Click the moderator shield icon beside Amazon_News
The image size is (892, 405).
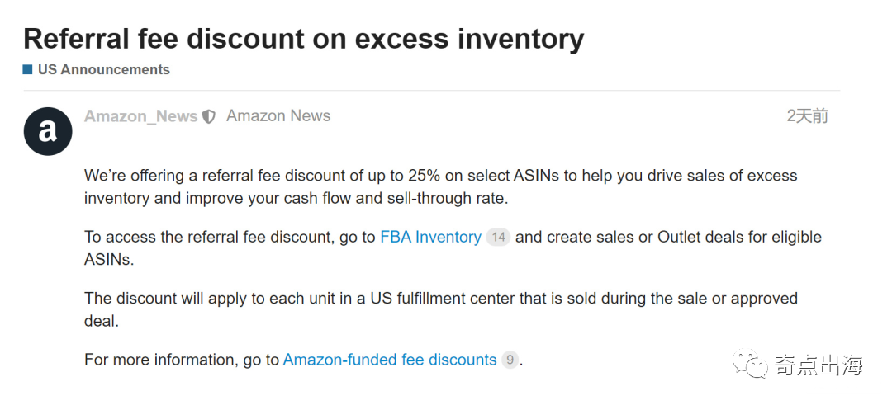pyautogui.click(x=209, y=117)
